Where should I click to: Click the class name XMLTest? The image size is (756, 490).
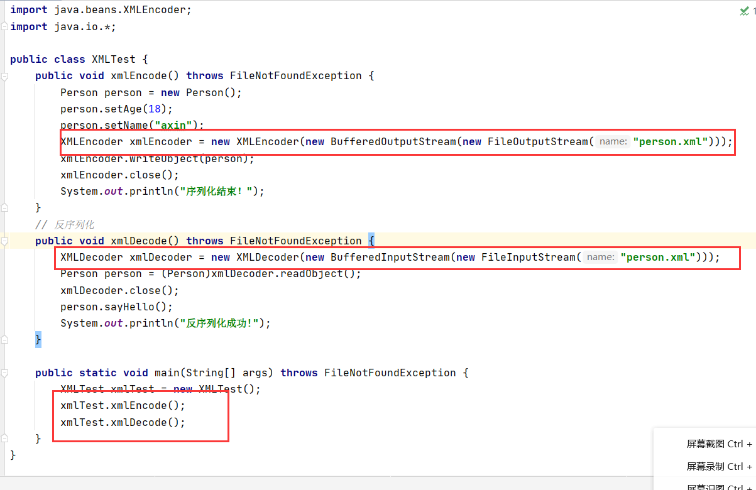pos(113,58)
